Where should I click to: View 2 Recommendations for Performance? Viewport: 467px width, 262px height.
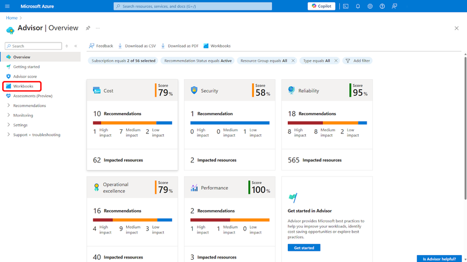click(212, 211)
